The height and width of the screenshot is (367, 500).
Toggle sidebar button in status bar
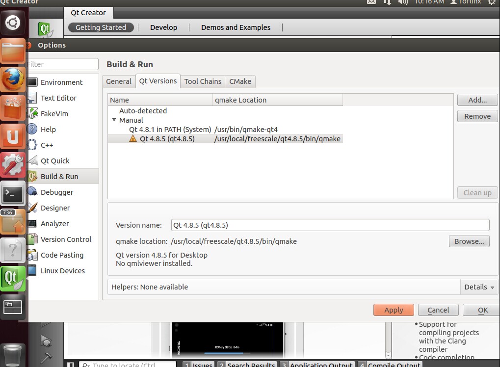pos(71,365)
